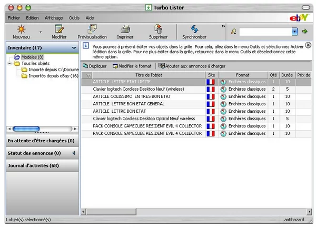The height and width of the screenshot is (227, 316).
Task: Expand the Statut des annonces arrow
Action: click(74, 153)
